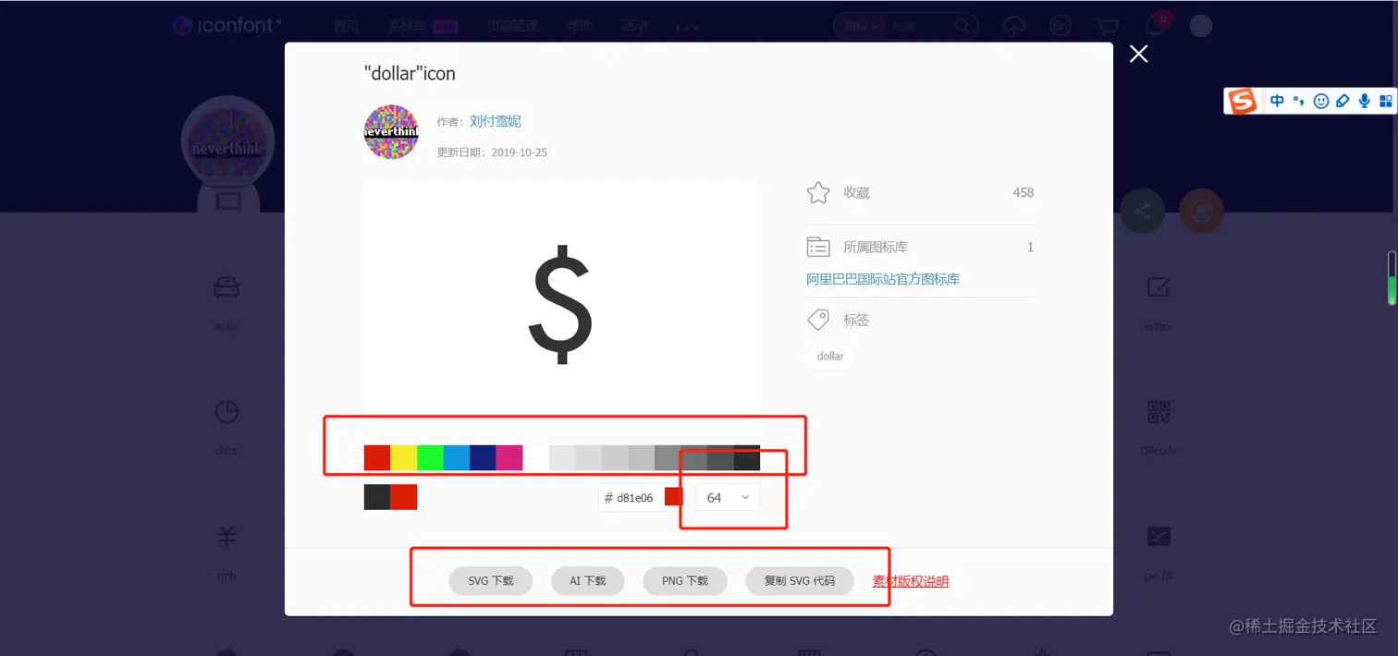Click the 所属图标库 list icon
Image resolution: width=1398 pixels, height=656 pixels.
click(817, 247)
